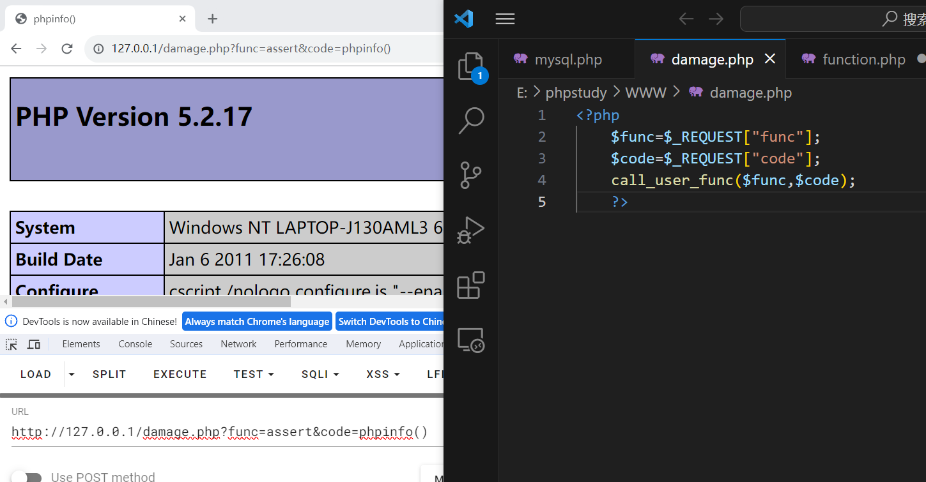
Task: Toggle the Use POST method switch
Action: (26, 478)
